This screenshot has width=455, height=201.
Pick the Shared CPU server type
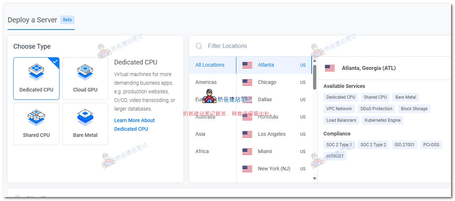click(x=36, y=124)
